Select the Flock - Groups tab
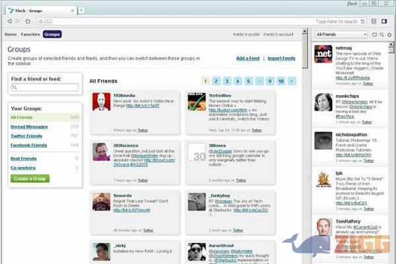Viewport: 396px width, 264px height. (x=41, y=11)
